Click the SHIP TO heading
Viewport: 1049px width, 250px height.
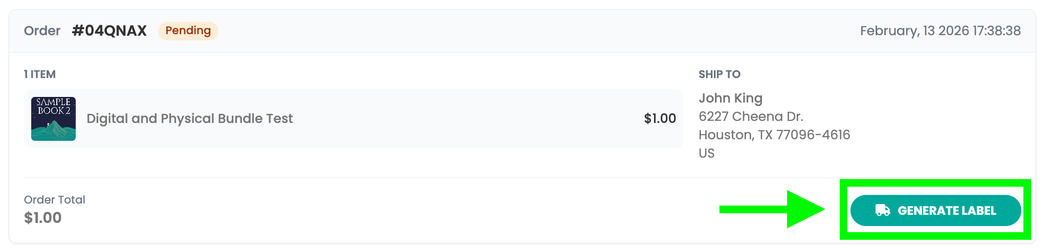point(719,74)
